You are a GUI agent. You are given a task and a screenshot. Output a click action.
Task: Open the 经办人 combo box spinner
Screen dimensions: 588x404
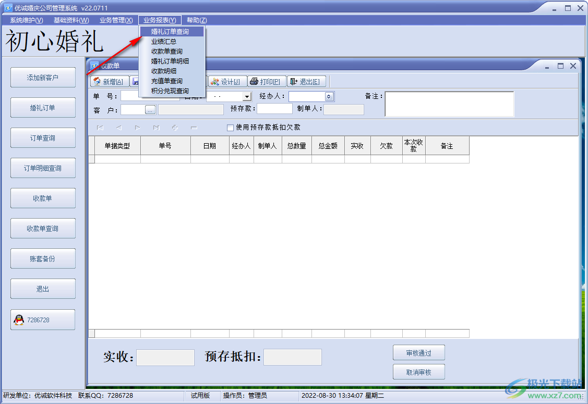click(x=329, y=96)
